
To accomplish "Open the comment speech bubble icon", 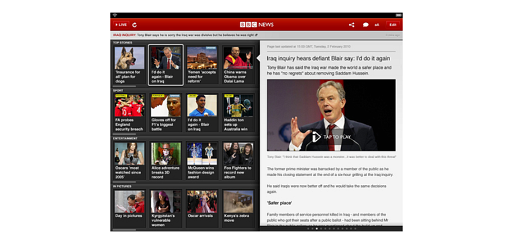I will (365, 25).
